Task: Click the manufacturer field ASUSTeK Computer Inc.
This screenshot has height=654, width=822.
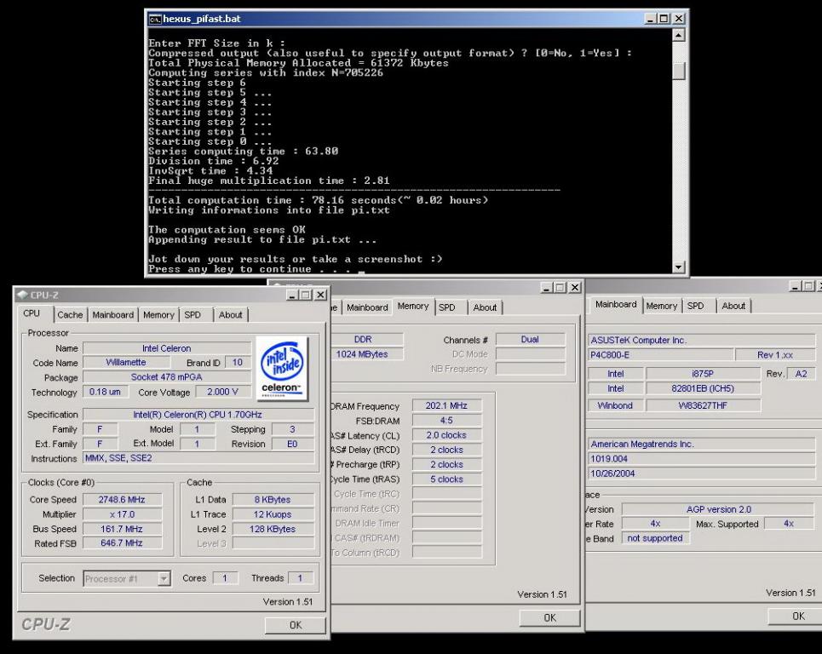Action: [701, 340]
